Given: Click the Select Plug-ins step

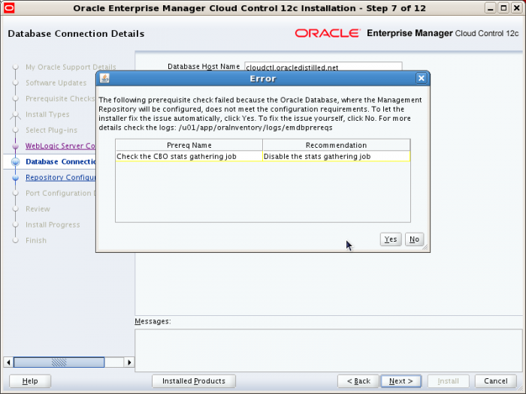Looking at the screenshot, I should pos(51,130).
